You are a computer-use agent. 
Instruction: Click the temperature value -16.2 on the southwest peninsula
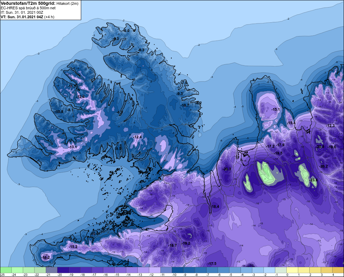coord(46,257)
